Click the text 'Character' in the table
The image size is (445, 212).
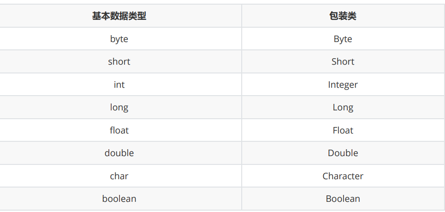[343, 176]
